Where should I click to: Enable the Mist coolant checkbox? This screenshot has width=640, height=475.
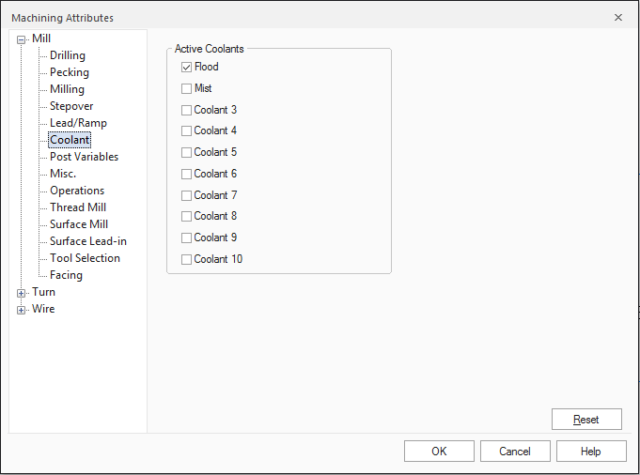point(186,89)
